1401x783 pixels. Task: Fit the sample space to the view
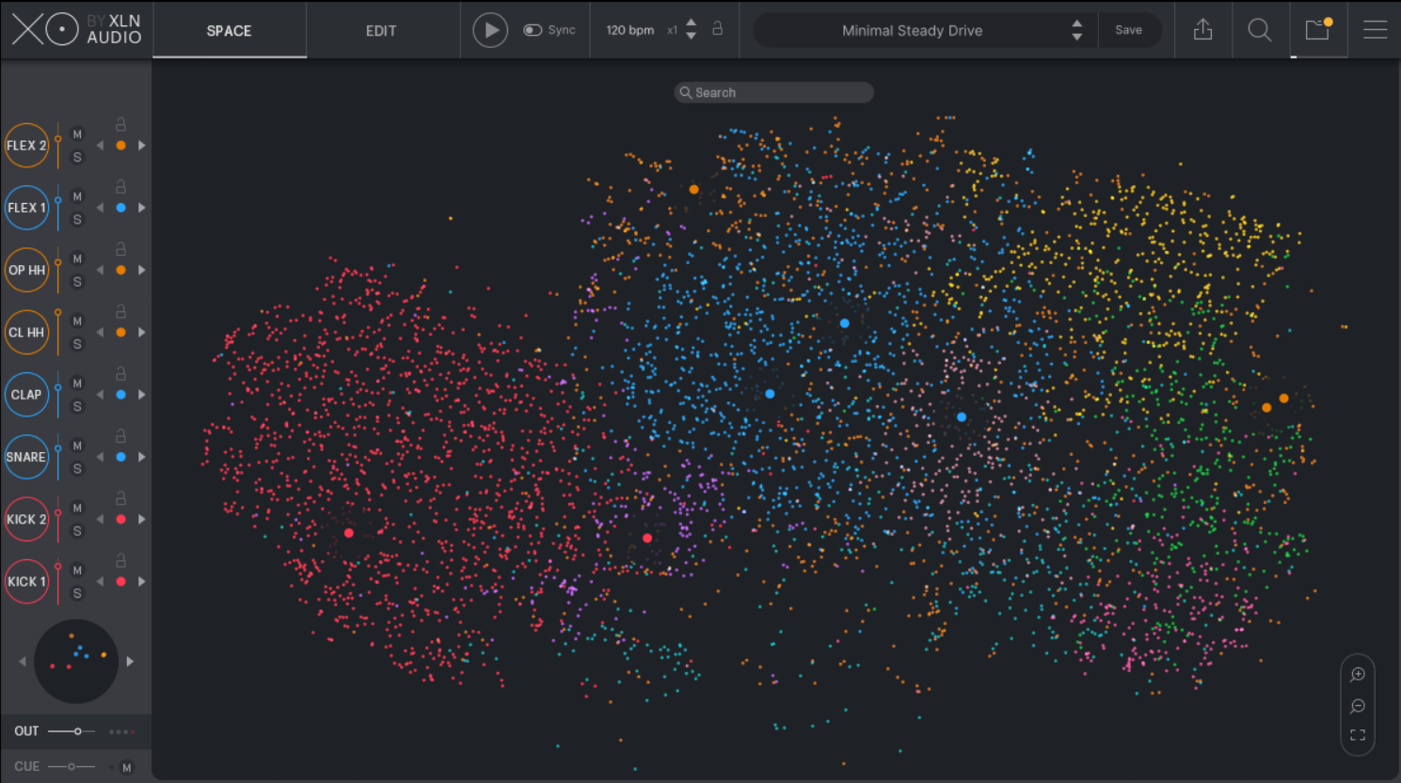coord(1358,735)
